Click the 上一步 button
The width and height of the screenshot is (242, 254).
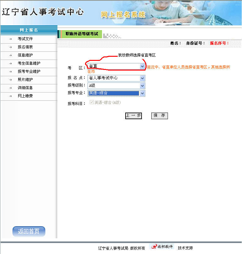(x=133, y=116)
